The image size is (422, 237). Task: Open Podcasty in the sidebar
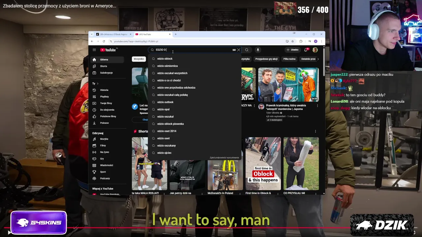[x=107, y=178]
